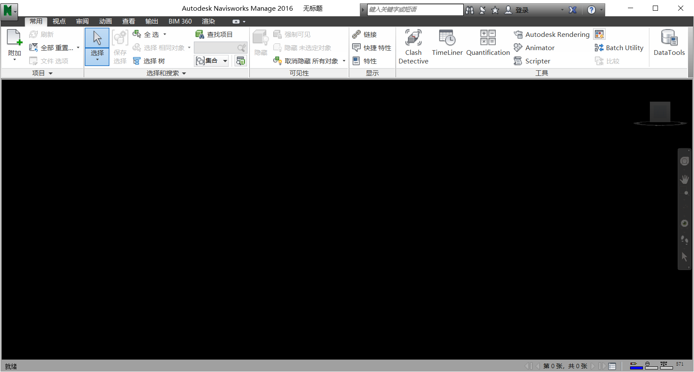
Task: Open DataTools
Action: (669, 43)
